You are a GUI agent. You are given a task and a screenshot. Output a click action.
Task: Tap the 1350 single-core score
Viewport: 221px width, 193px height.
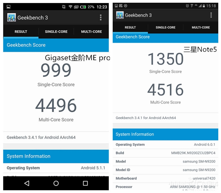[x=165, y=59]
